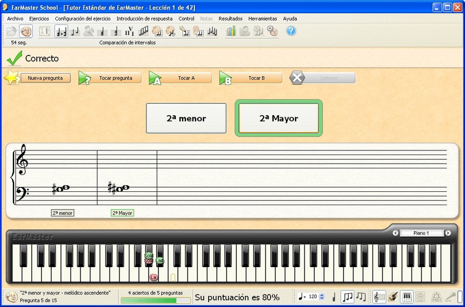Click the 2ª menor label under staff
The width and height of the screenshot is (465, 307).
pyautogui.click(x=62, y=213)
